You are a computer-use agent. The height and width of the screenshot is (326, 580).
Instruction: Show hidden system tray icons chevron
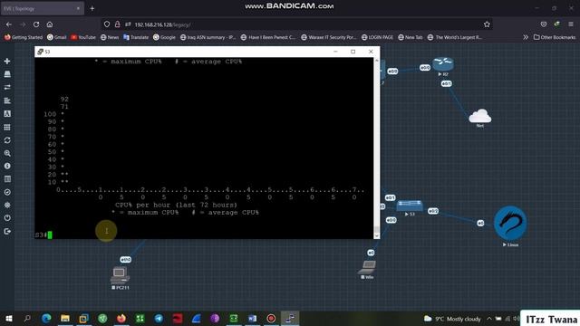tap(489, 319)
